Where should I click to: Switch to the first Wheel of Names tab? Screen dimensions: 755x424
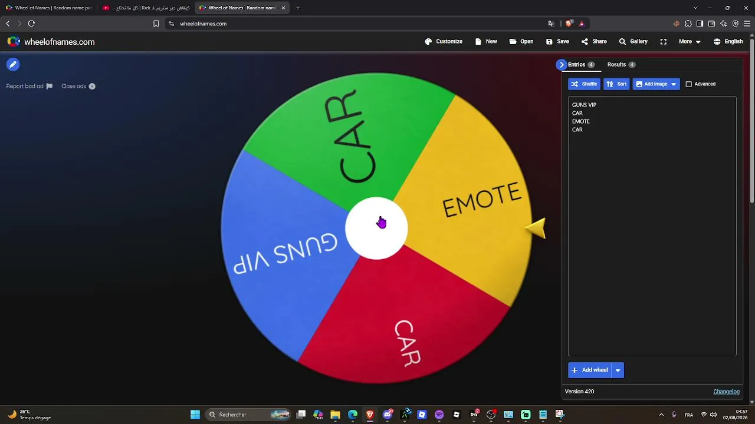tap(49, 8)
